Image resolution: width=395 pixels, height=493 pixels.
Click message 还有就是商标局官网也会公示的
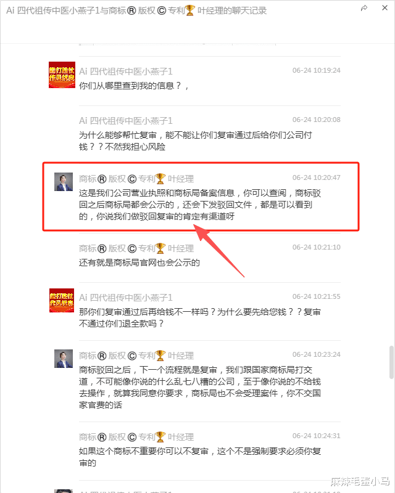[x=139, y=263]
